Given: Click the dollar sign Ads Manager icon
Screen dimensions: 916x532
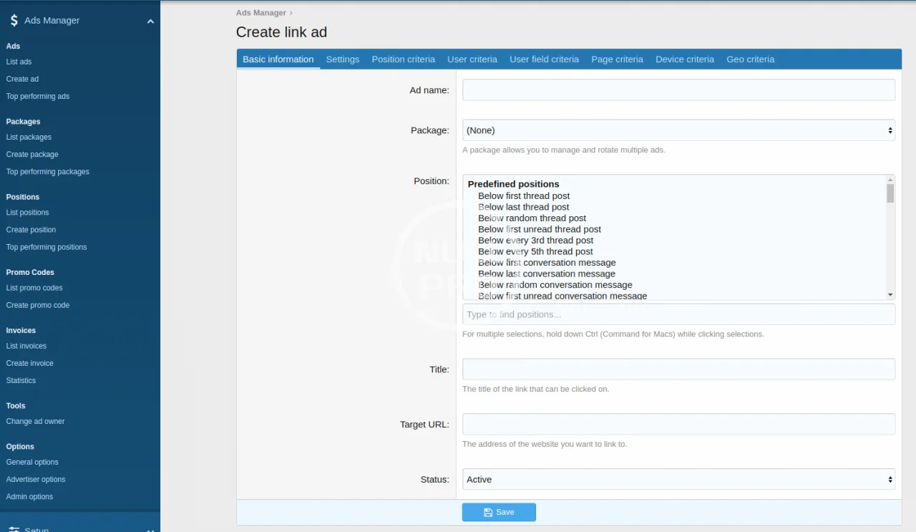Looking at the screenshot, I should [14, 21].
